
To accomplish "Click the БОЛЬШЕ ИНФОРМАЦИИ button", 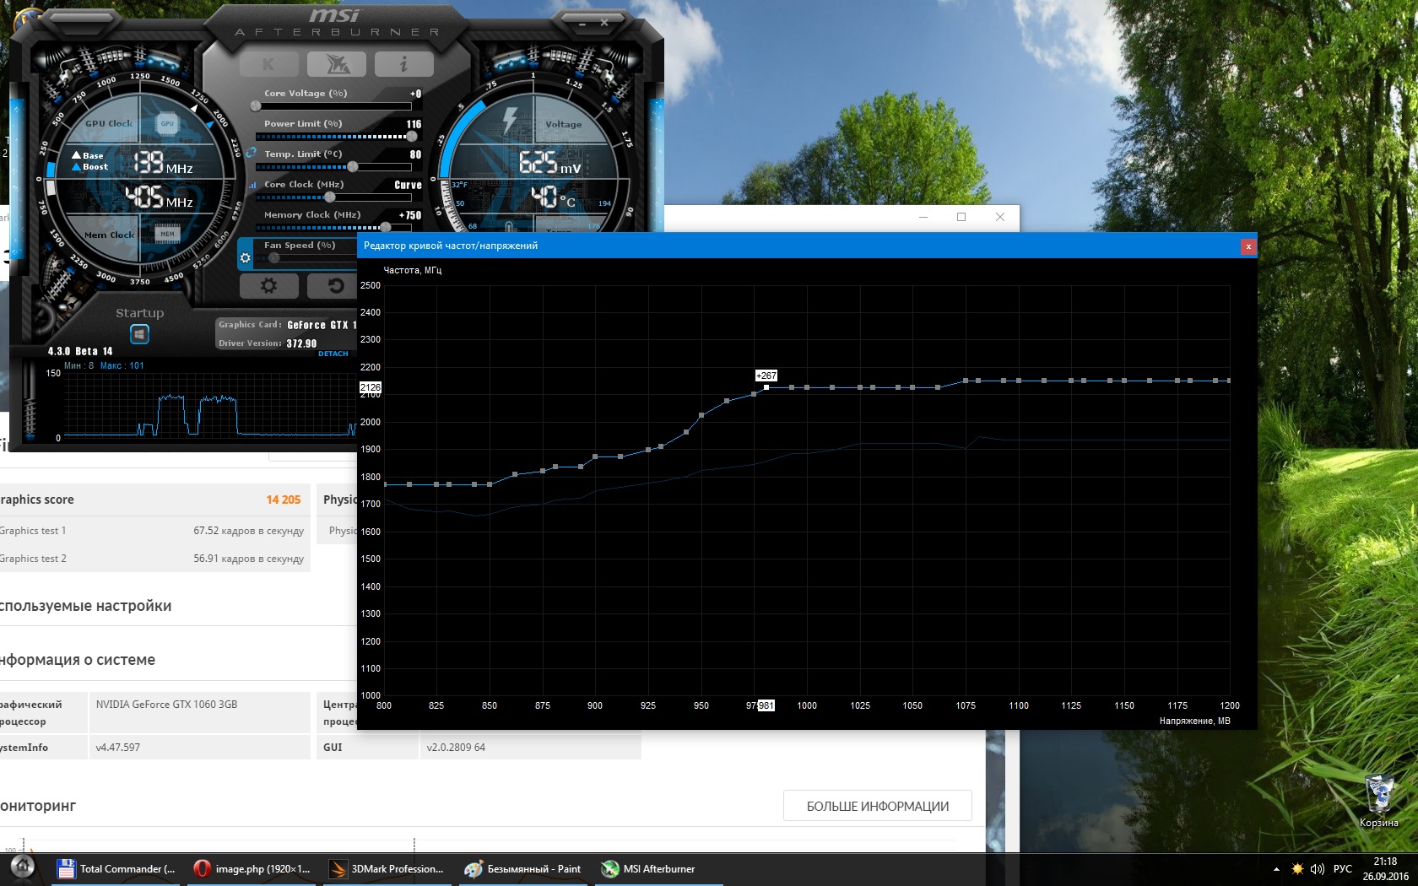I will click(x=877, y=806).
